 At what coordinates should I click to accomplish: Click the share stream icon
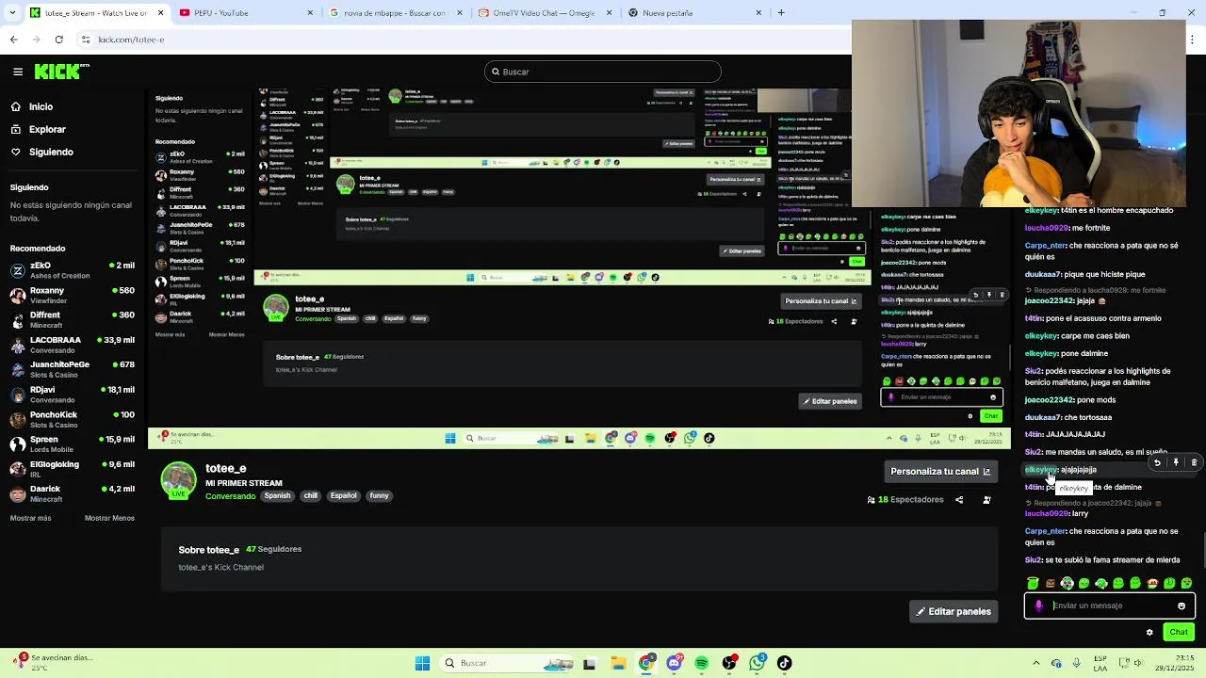[x=959, y=500]
